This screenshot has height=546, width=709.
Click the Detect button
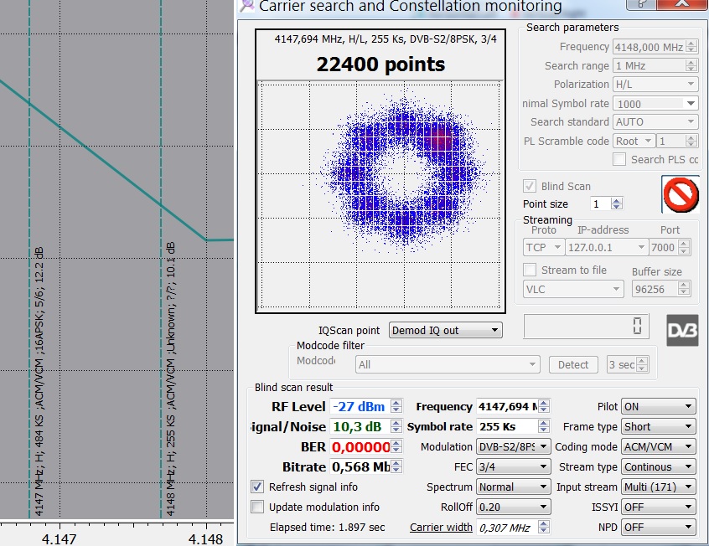573,365
